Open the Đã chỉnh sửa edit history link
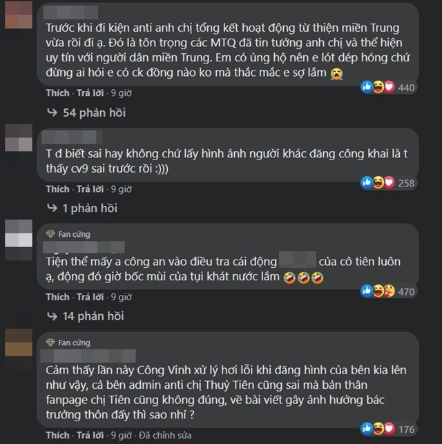This screenshot has height=444, width=442. pyautogui.click(x=165, y=435)
